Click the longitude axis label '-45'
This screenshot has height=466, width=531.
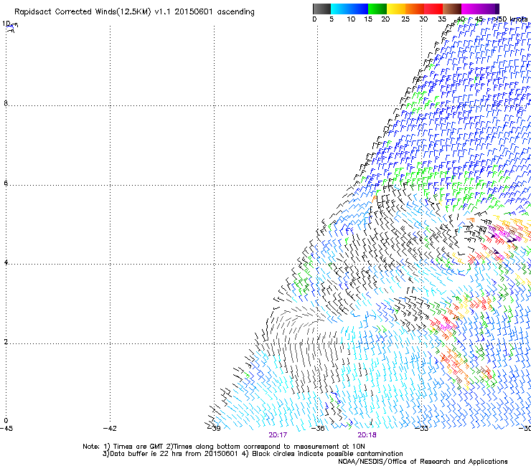pyautogui.click(x=6, y=429)
